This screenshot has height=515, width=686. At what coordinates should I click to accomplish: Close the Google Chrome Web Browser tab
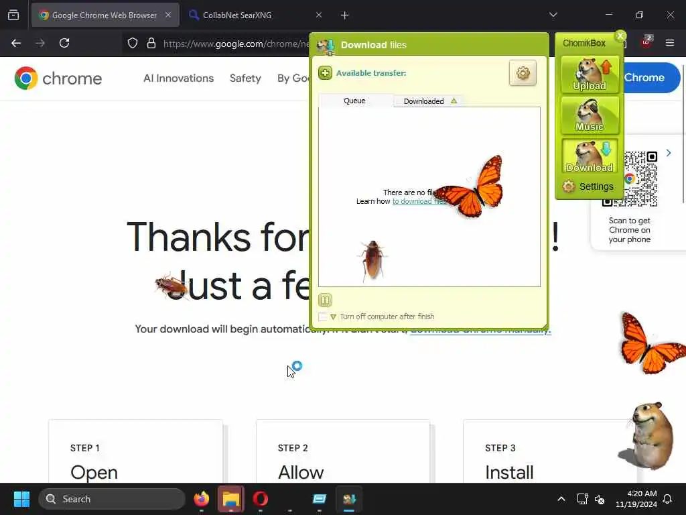168,15
